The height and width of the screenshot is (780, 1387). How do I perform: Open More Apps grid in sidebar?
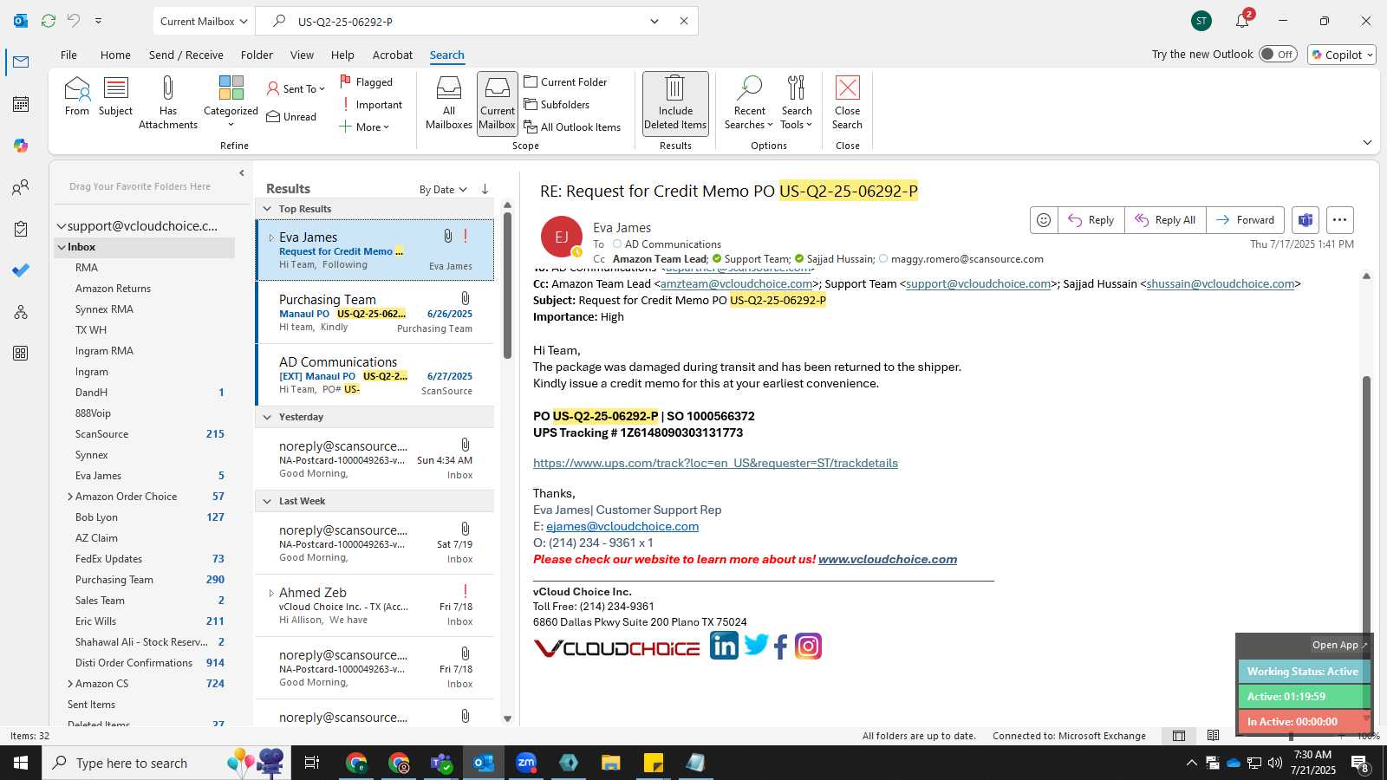(x=21, y=354)
